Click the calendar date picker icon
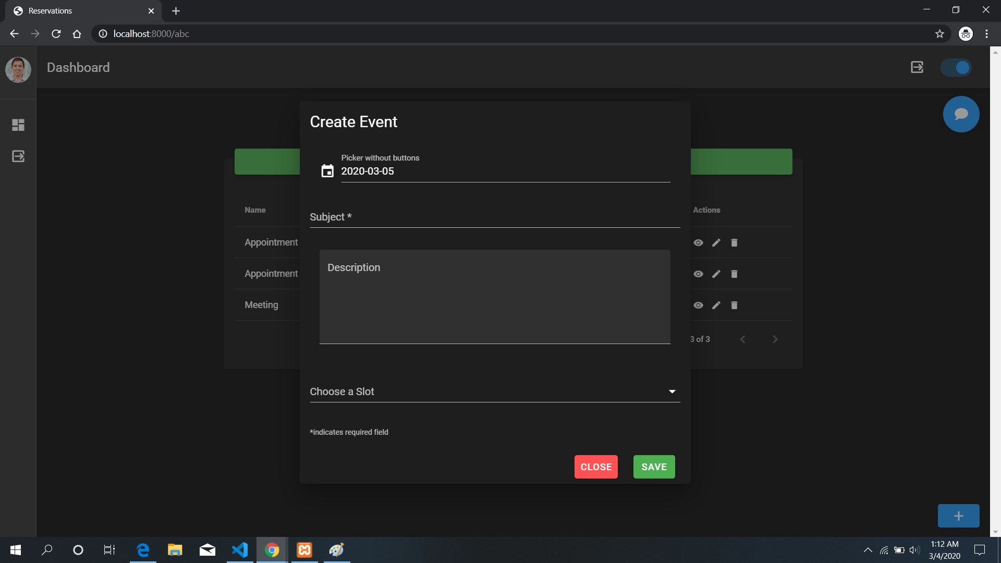The width and height of the screenshot is (1001, 563). (x=327, y=171)
